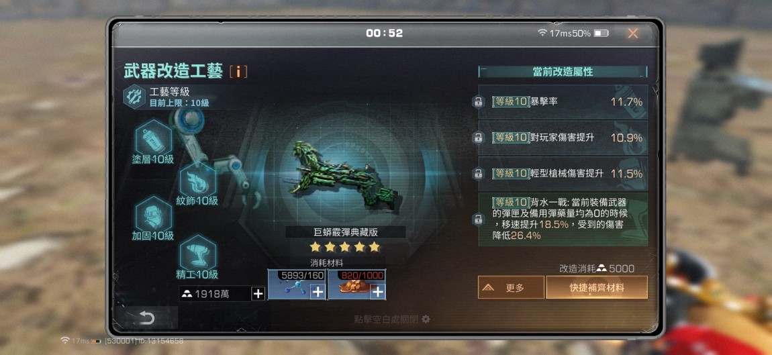Click the settings gear near 點擊空白處關閉
Viewport: 772px width, 355px height.
click(426, 319)
